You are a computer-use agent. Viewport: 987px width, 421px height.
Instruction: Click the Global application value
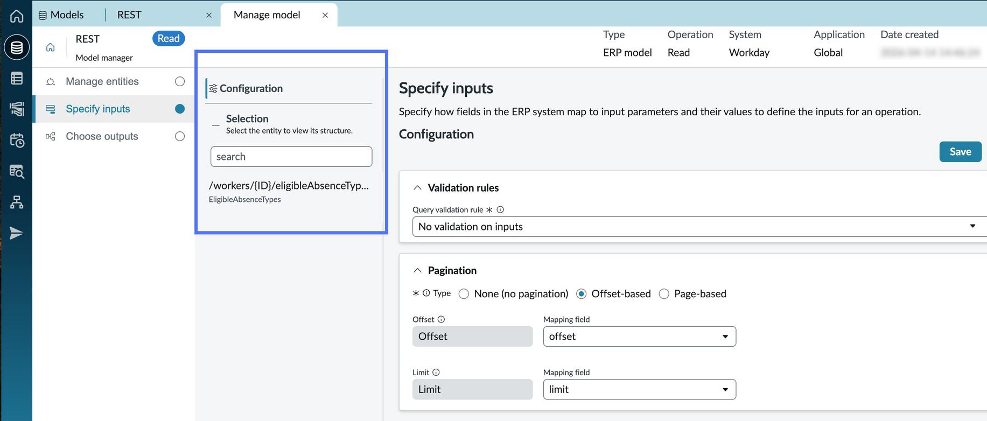(828, 53)
